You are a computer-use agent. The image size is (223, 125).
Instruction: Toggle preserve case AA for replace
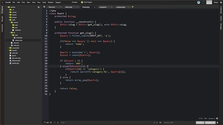pos(160,123)
